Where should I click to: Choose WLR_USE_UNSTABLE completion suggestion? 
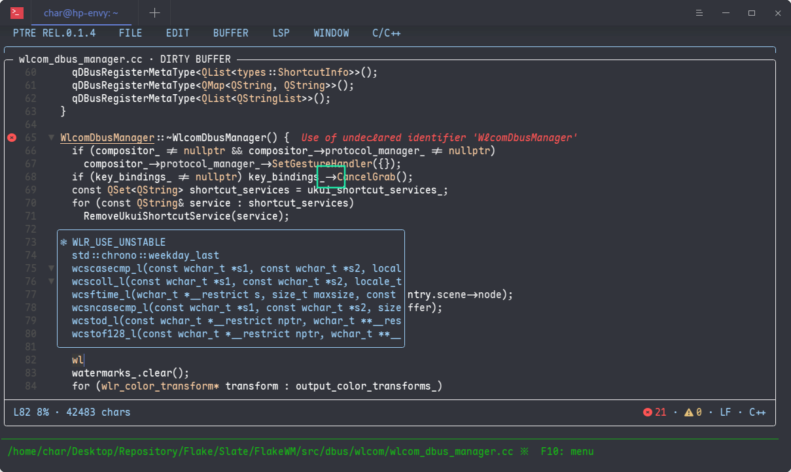[230, 243]
